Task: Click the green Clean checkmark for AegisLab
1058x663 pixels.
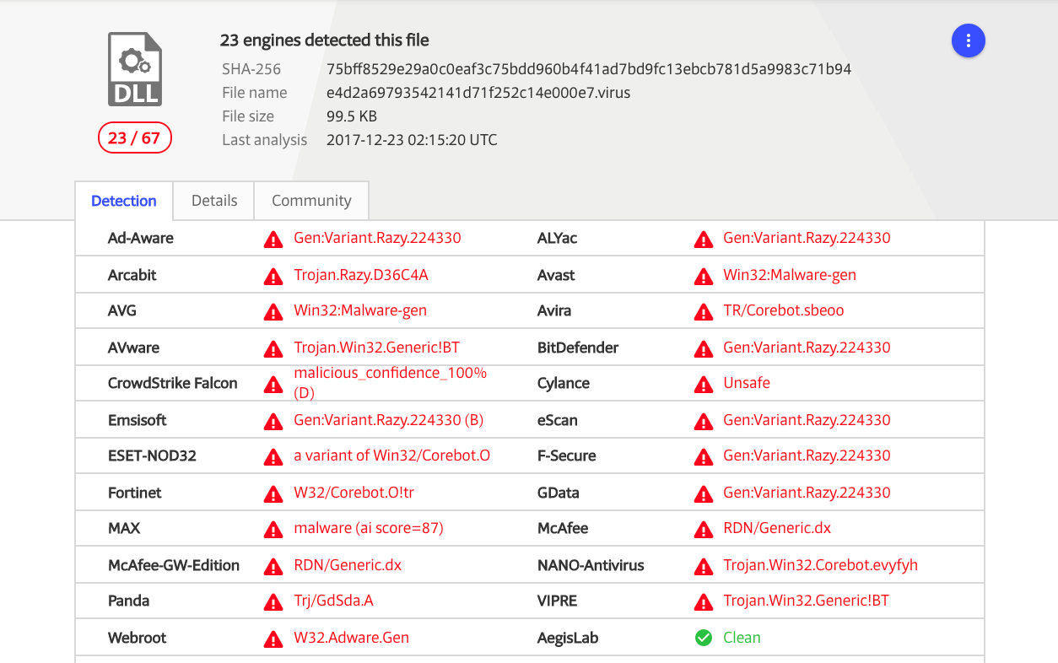Action: pos(703,638)
